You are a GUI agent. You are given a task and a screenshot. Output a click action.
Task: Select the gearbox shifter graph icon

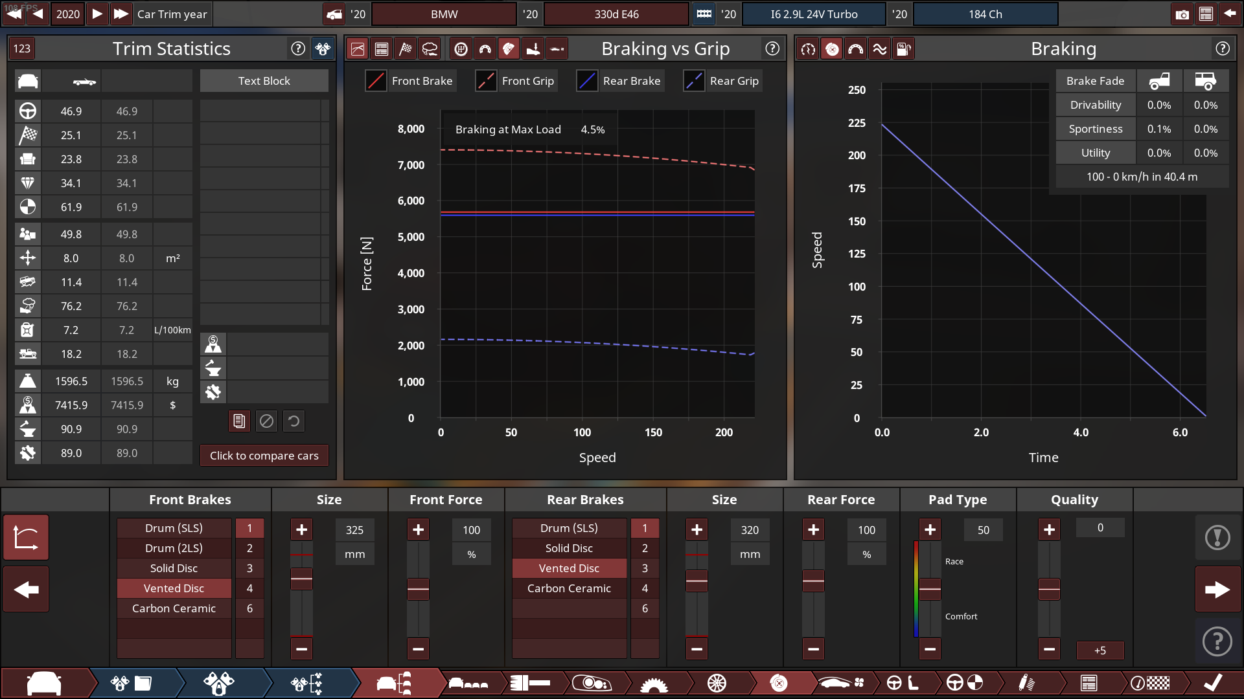[461, 49]
